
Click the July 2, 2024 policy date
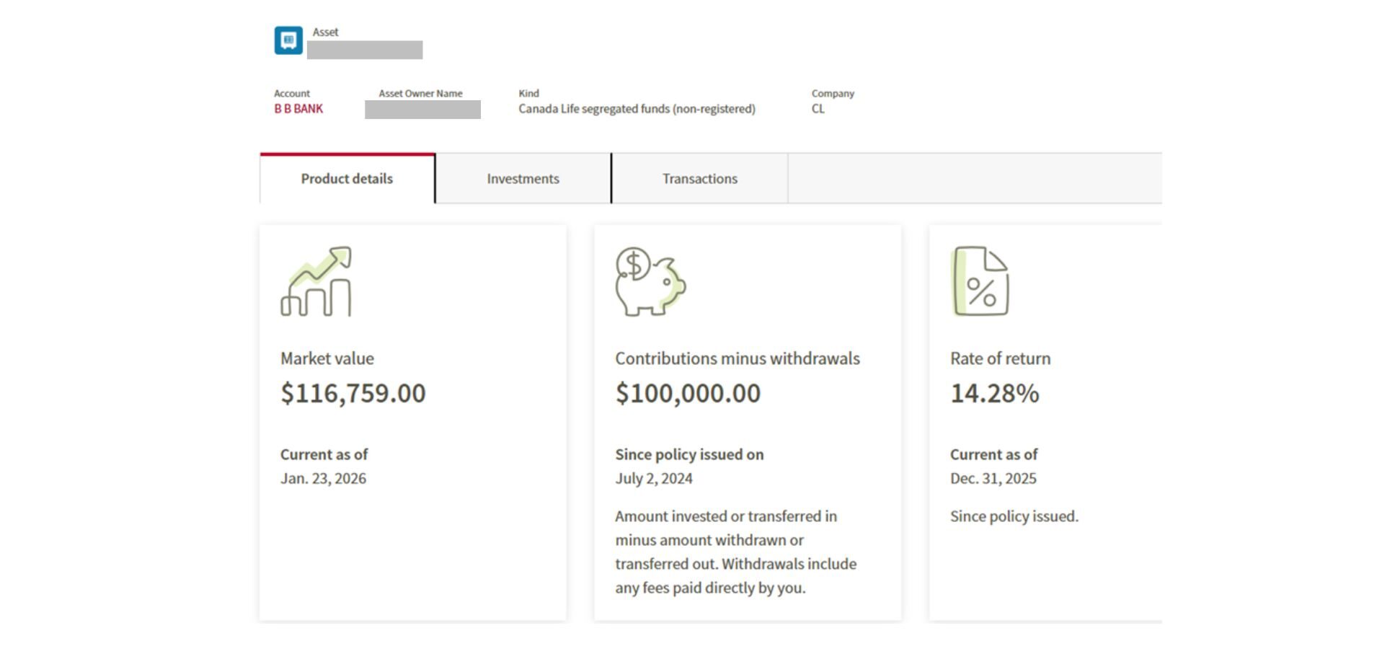(653, 479)
